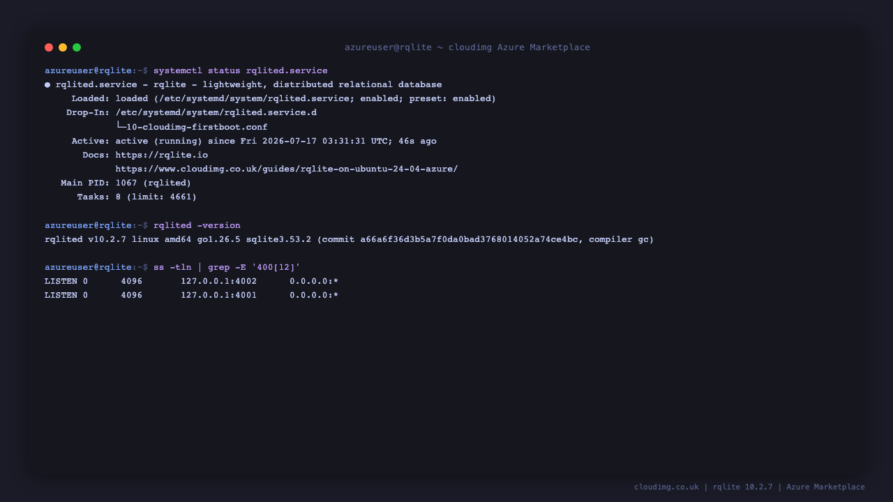The image size is (893, 502).
Task: Click the 'rqlited -version' command
Action: pyautogui.click(x=197, y=225)
